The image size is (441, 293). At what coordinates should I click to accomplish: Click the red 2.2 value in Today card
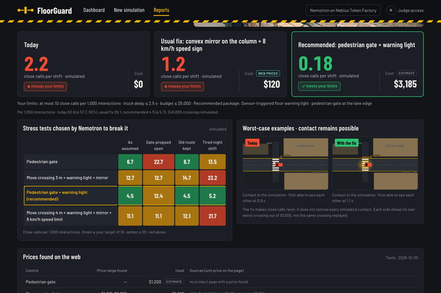[36, 64]
